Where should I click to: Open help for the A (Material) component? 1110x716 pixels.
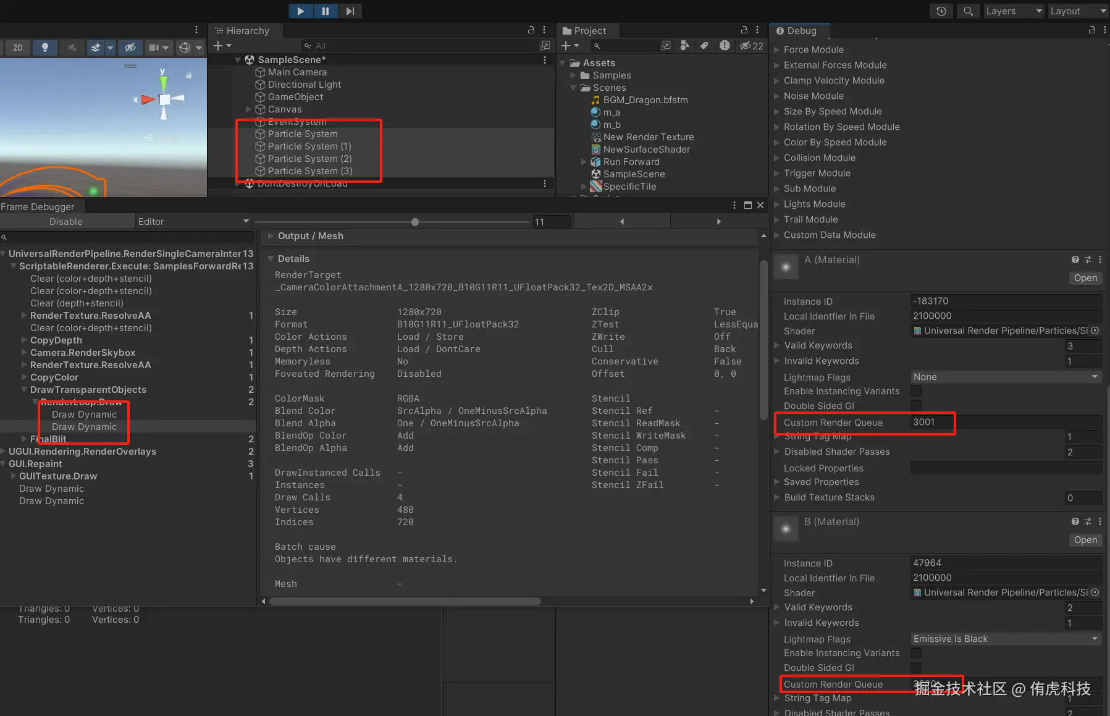1075,260
